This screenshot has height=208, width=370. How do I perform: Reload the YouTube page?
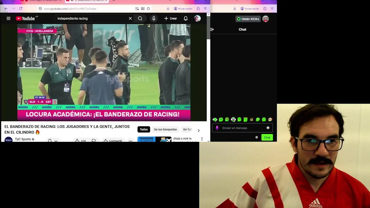pos(21,9)
